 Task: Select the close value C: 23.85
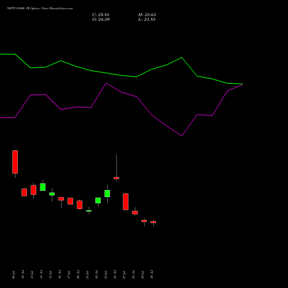coord(101,15)
